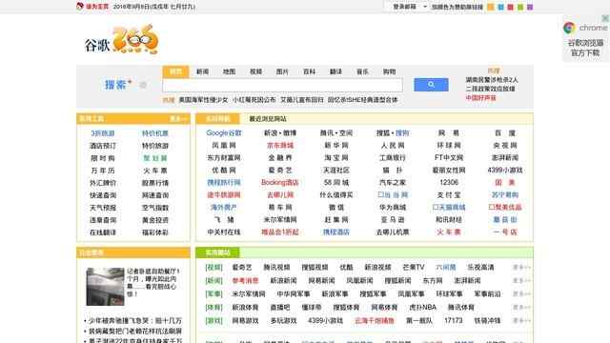This screenshot has height=343, width=610.
Task: Select the 地图 search tab
Action: pyautogui.click(x=229, y=71)
